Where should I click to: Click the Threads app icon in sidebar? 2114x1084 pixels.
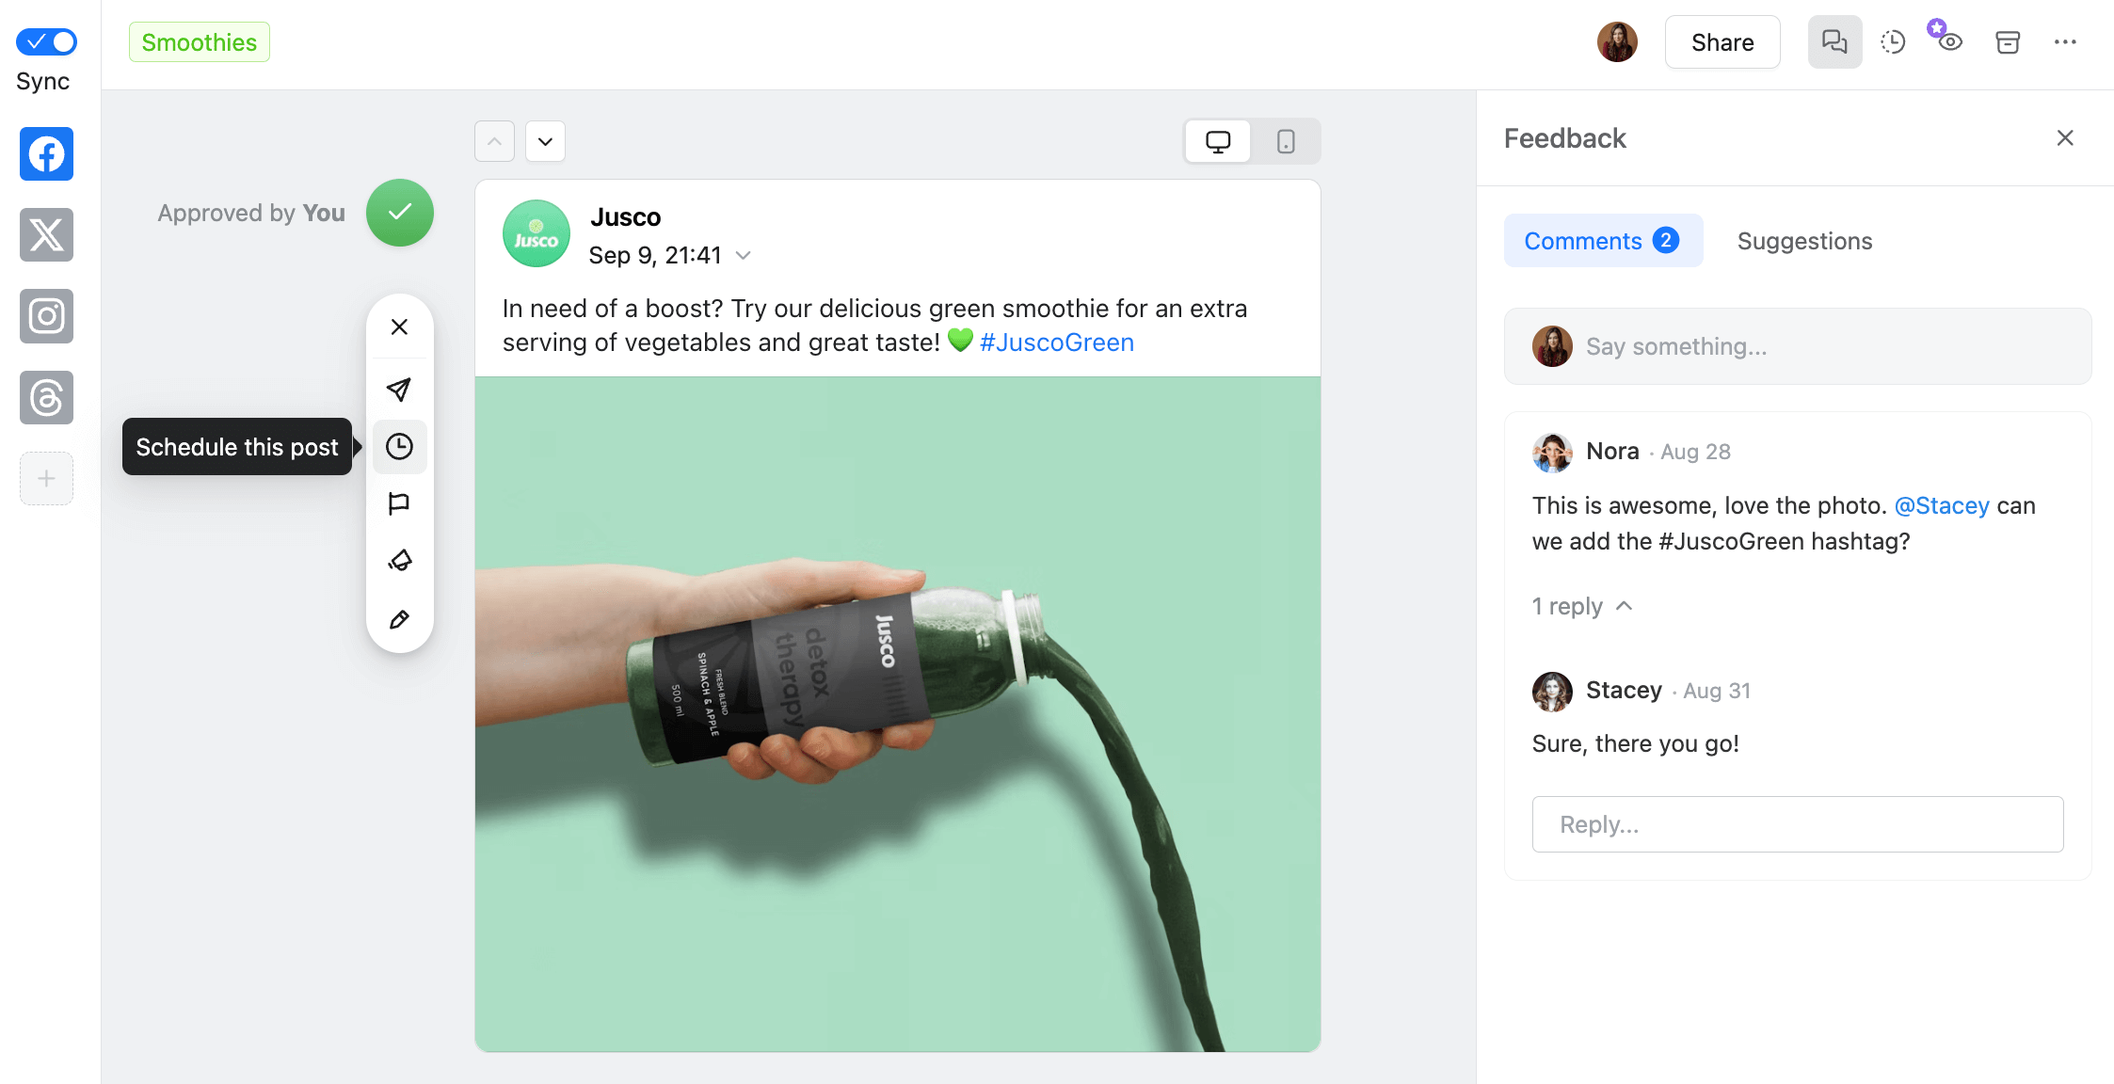(48, 398)
